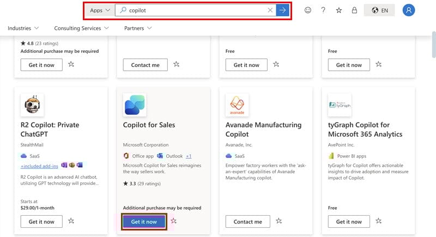Click the SaaS cloud icon on R2 Copilot card
436x237 pixels.
24,156
